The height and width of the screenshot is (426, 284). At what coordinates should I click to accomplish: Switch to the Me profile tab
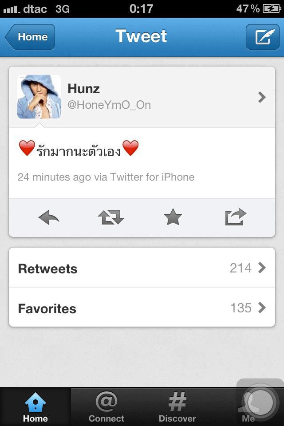[x=248, y=407]
